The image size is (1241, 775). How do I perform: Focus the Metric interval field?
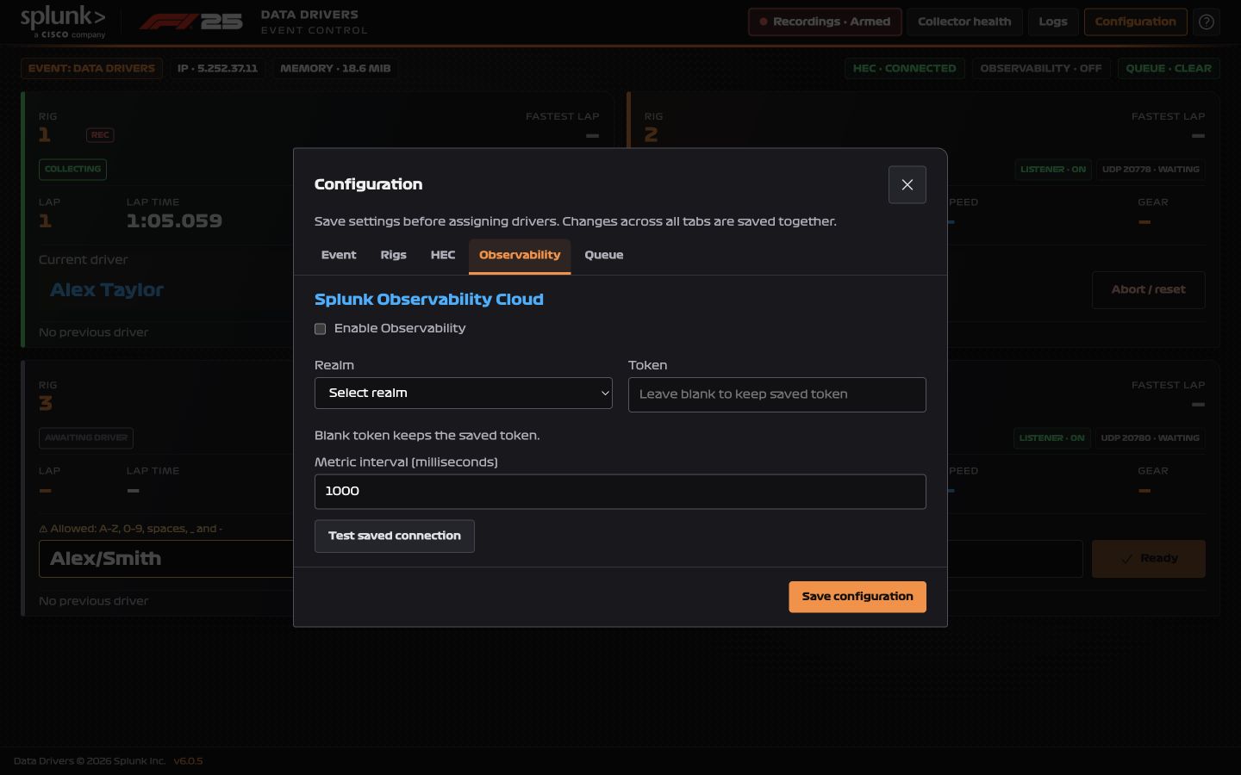click(620, 492)
